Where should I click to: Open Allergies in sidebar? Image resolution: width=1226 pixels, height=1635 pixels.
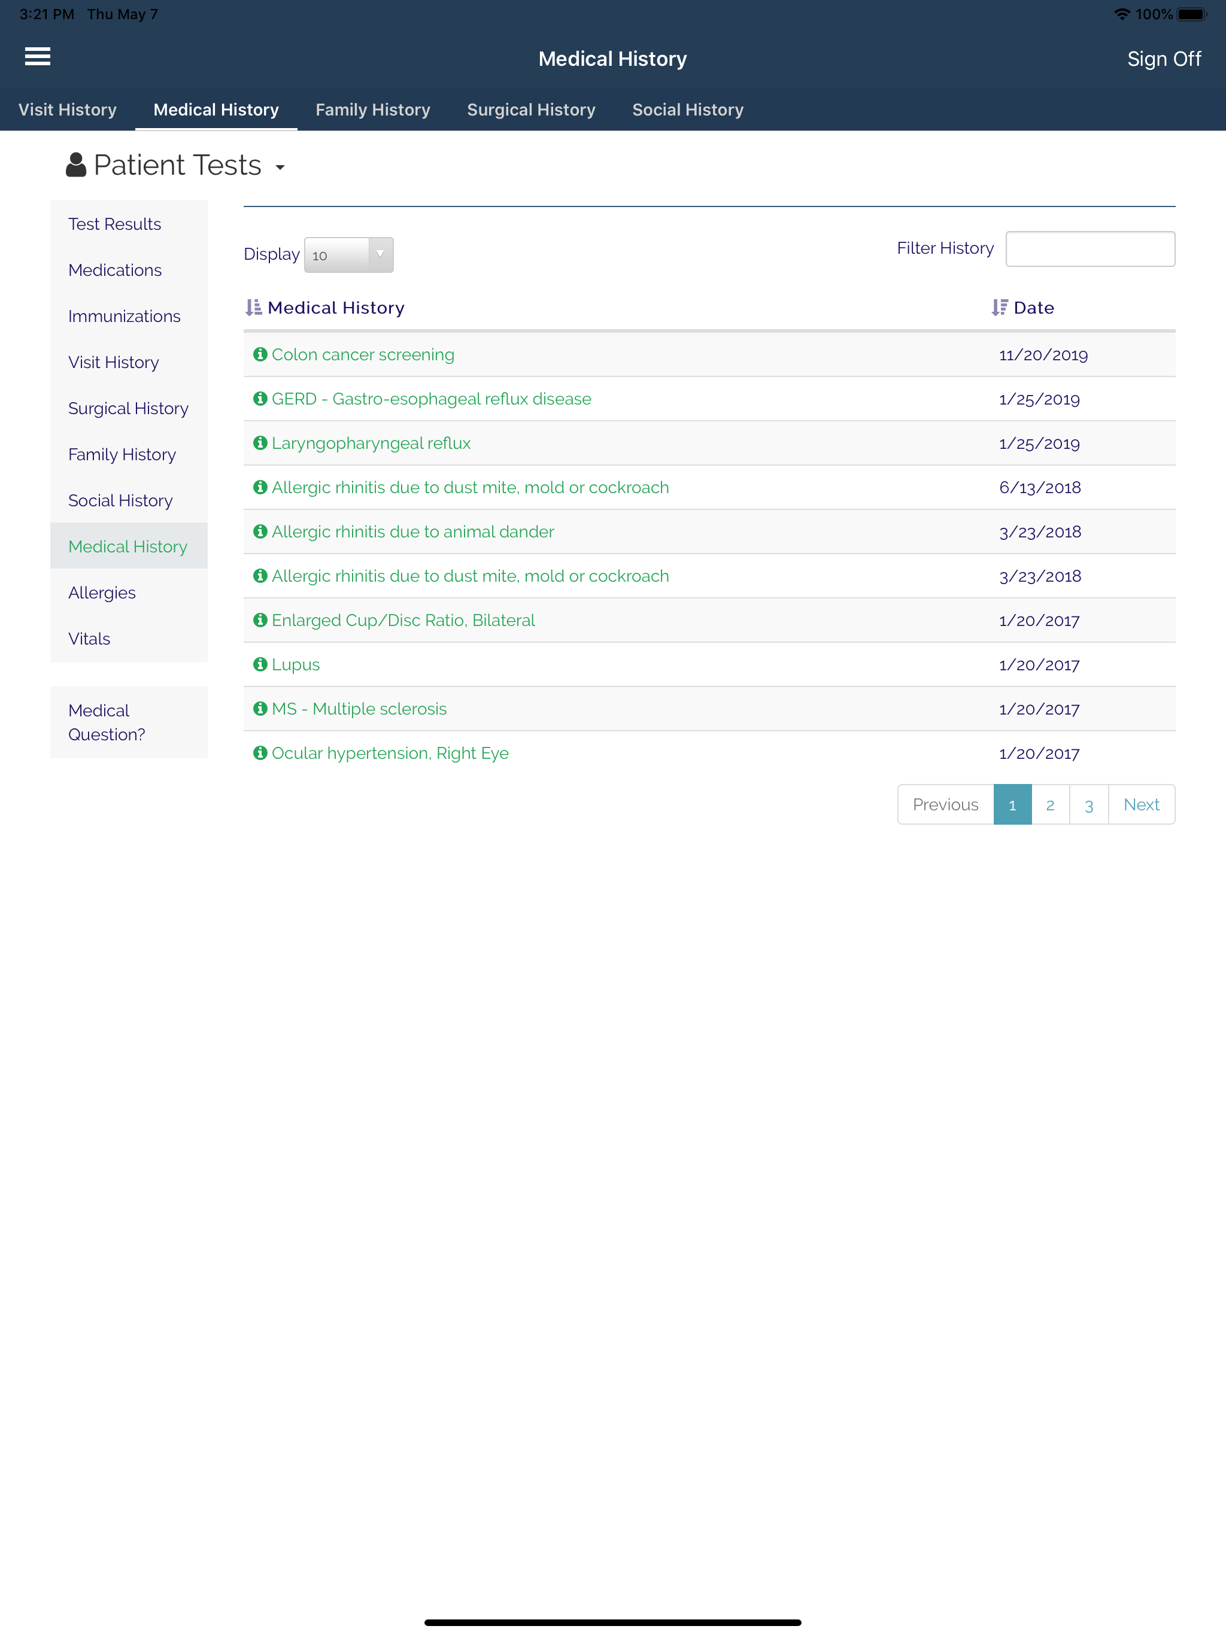tap(129, 593)
